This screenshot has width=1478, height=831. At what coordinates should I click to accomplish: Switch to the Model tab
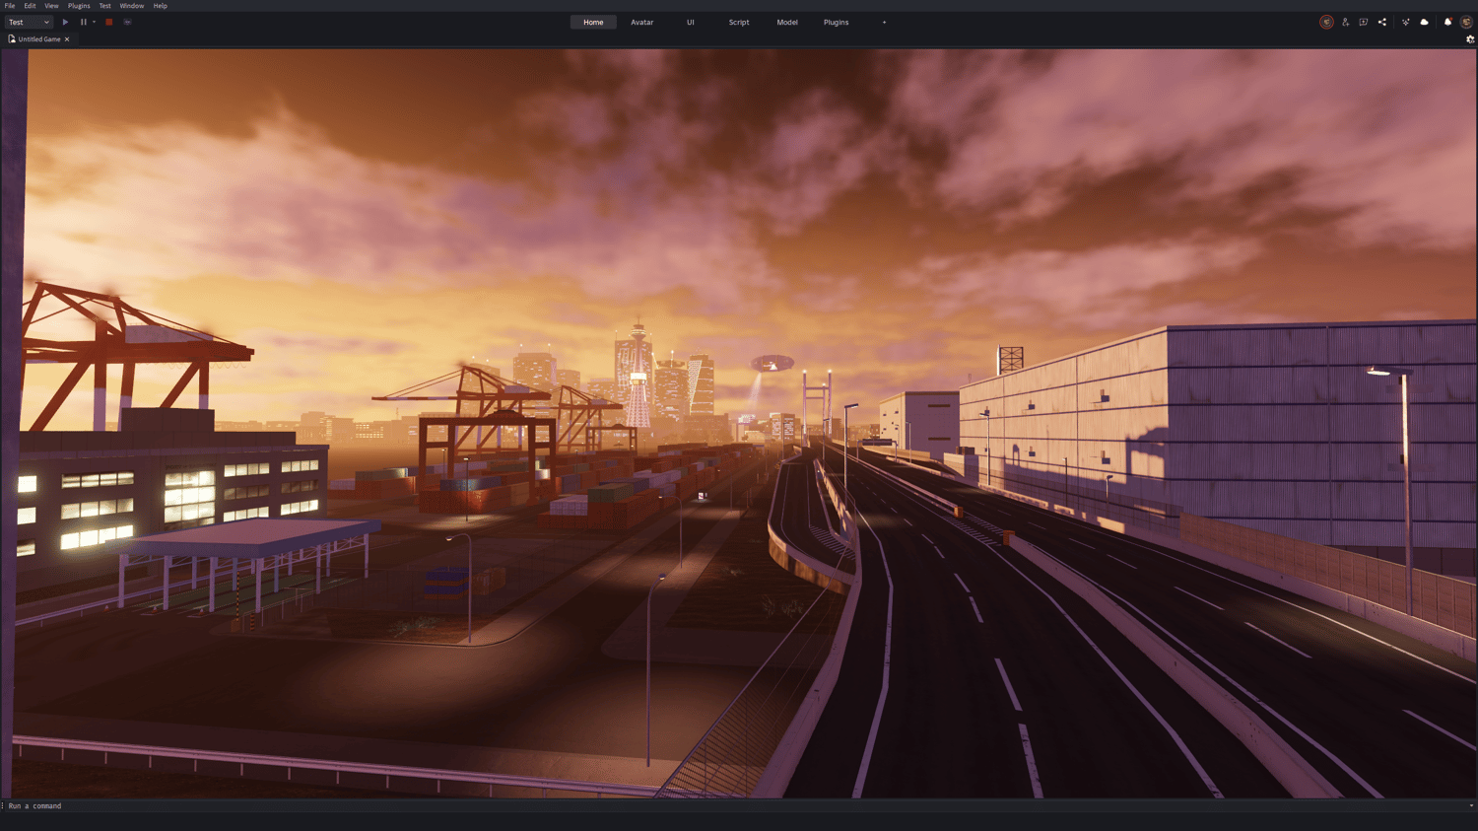coord(787,22)
